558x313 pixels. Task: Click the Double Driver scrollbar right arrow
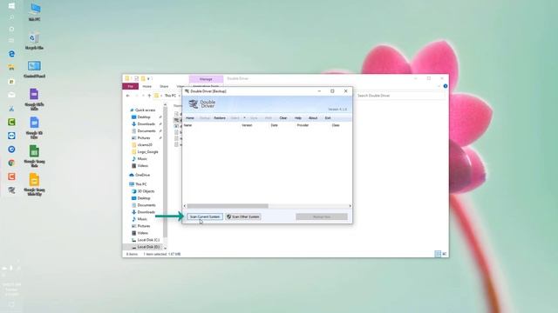click(350, 206)
